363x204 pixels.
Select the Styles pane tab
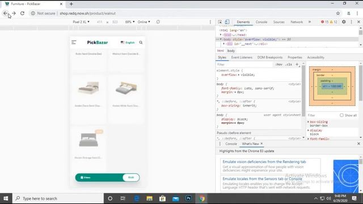click(222, 57)
